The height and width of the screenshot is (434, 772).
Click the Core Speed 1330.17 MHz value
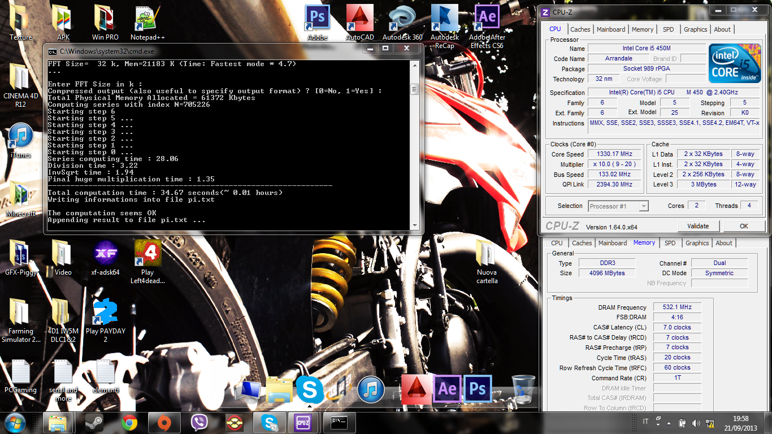tap(614, 154)
